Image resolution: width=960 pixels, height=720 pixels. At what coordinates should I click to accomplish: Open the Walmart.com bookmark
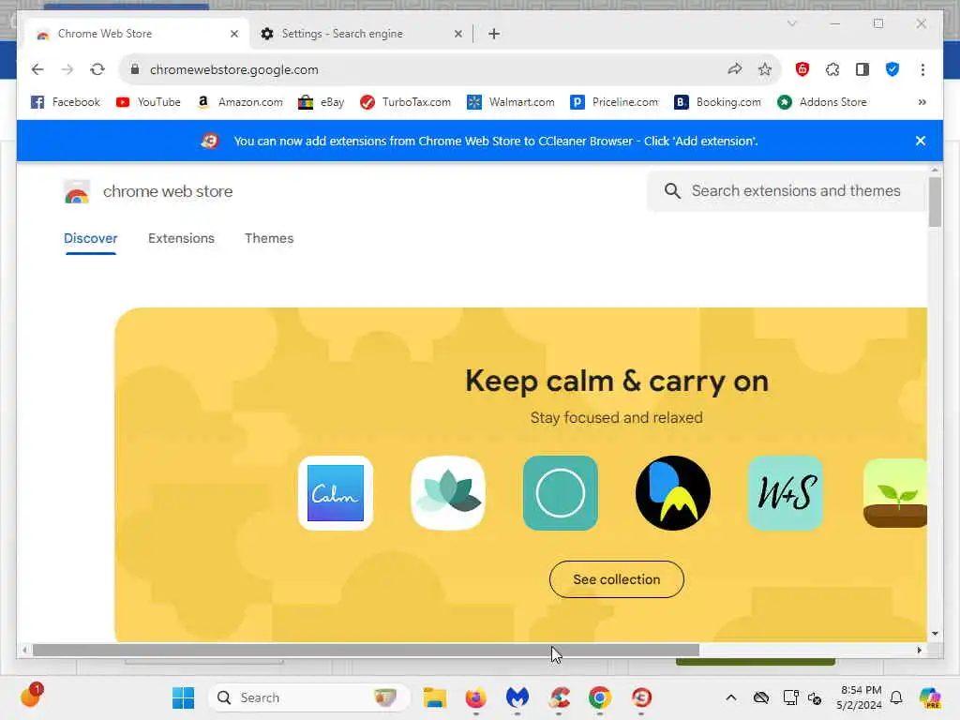pos(511,102)
